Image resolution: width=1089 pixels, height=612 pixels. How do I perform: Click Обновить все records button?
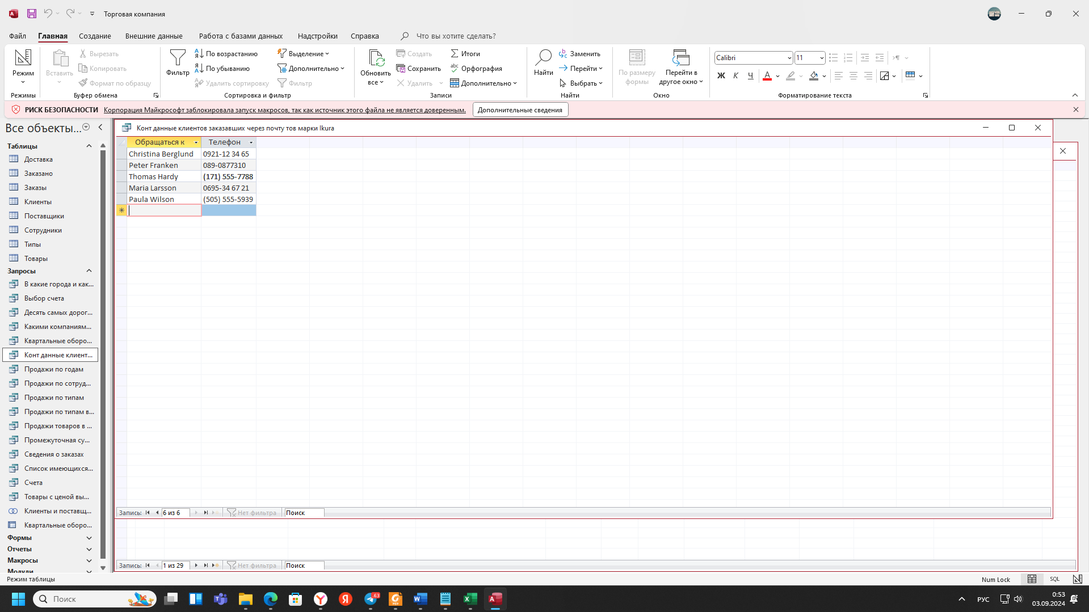pos(375,67)
